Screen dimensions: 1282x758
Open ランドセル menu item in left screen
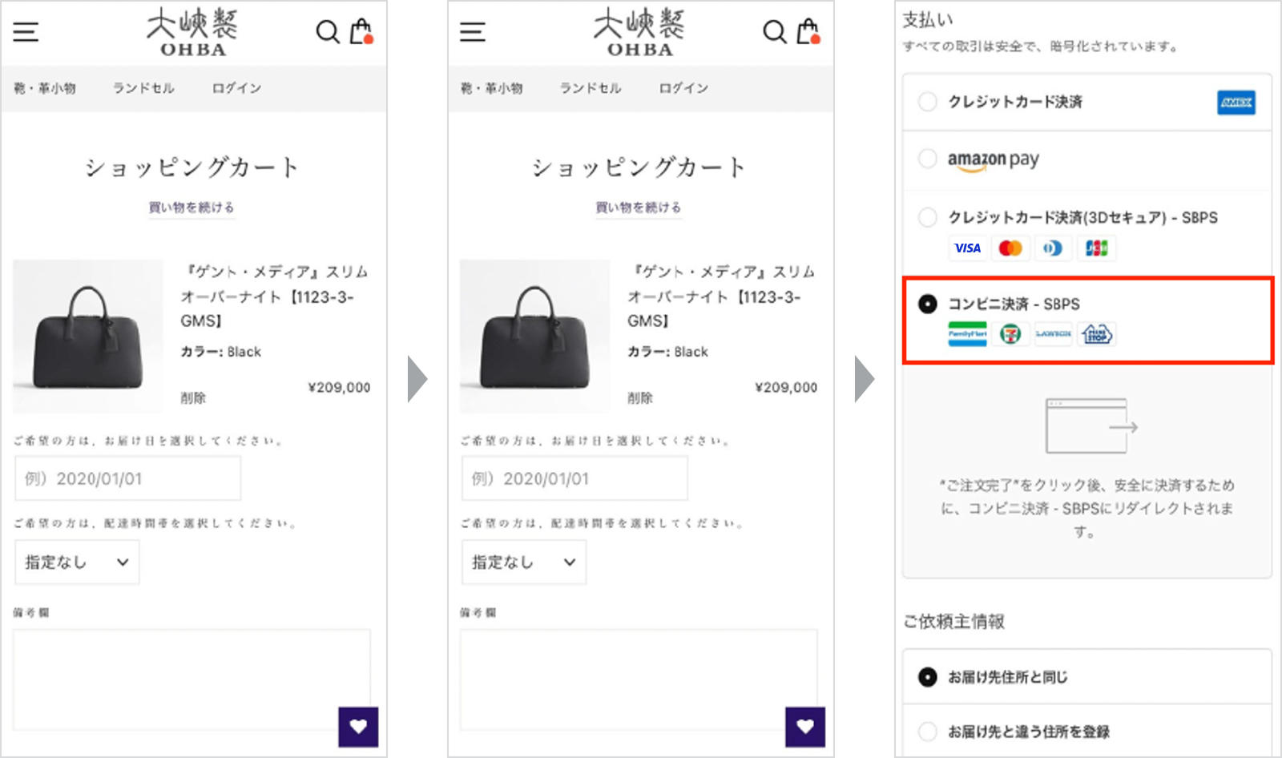click(x=143, y=88)
